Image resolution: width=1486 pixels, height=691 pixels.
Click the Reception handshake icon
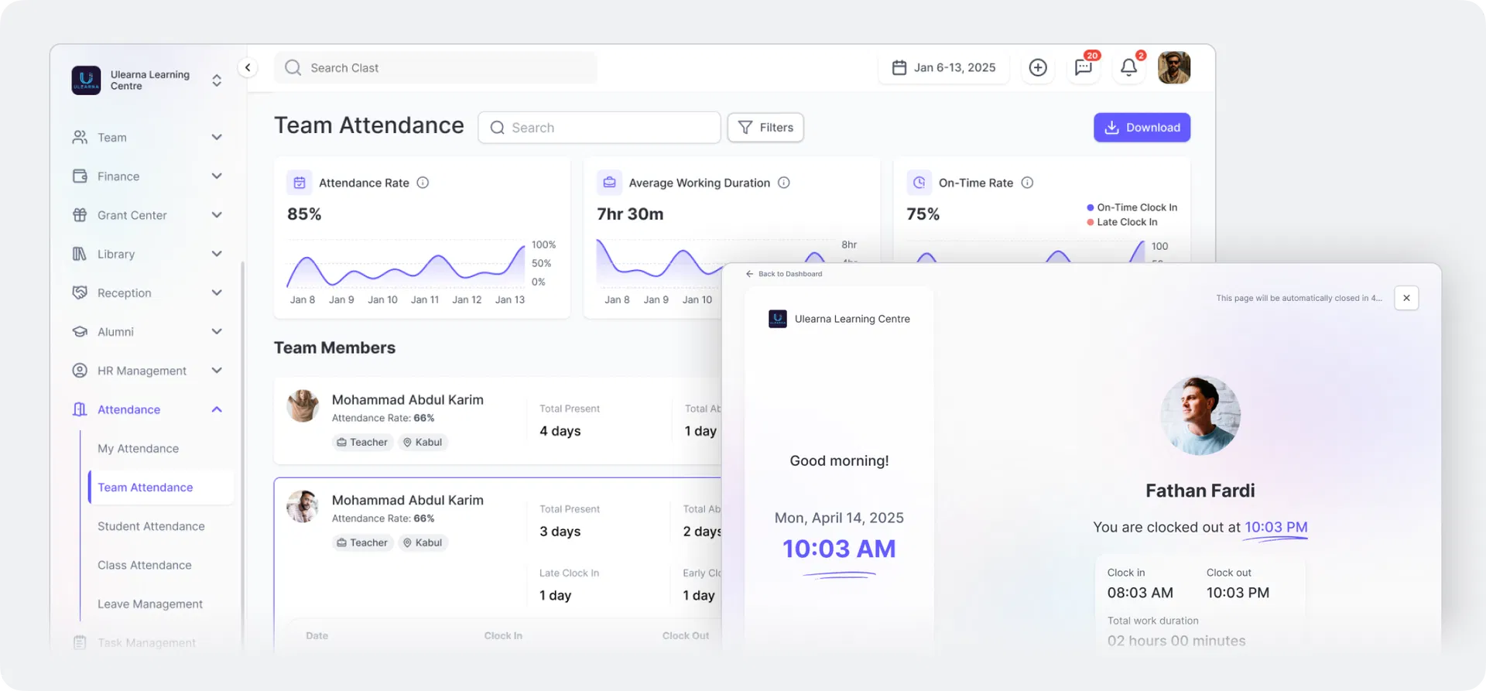[80, 292]
